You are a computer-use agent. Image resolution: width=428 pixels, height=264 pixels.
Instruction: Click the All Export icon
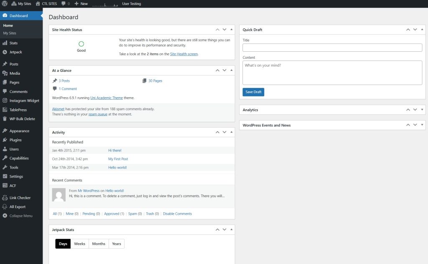5,206
